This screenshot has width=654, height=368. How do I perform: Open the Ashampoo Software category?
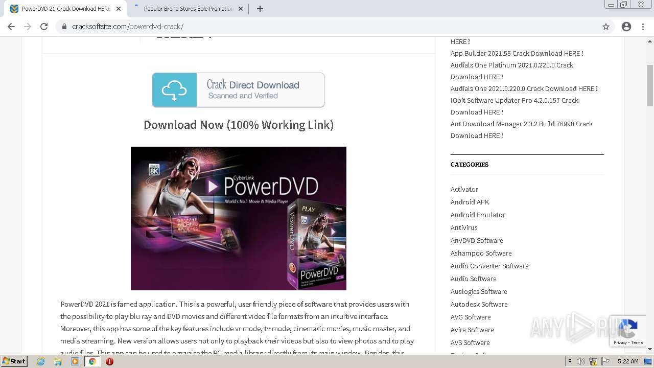(x=481, y=253)
